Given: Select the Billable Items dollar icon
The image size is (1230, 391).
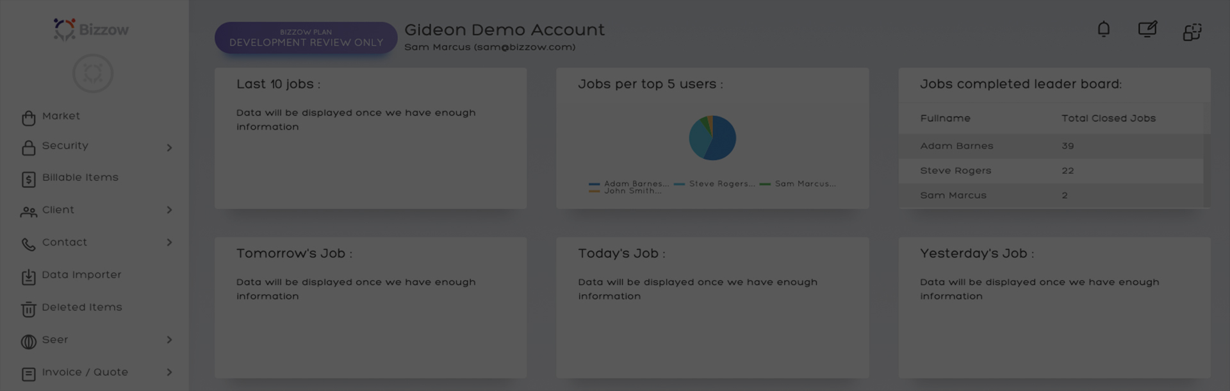Looking at the screenshot, I should pos(28,179).
